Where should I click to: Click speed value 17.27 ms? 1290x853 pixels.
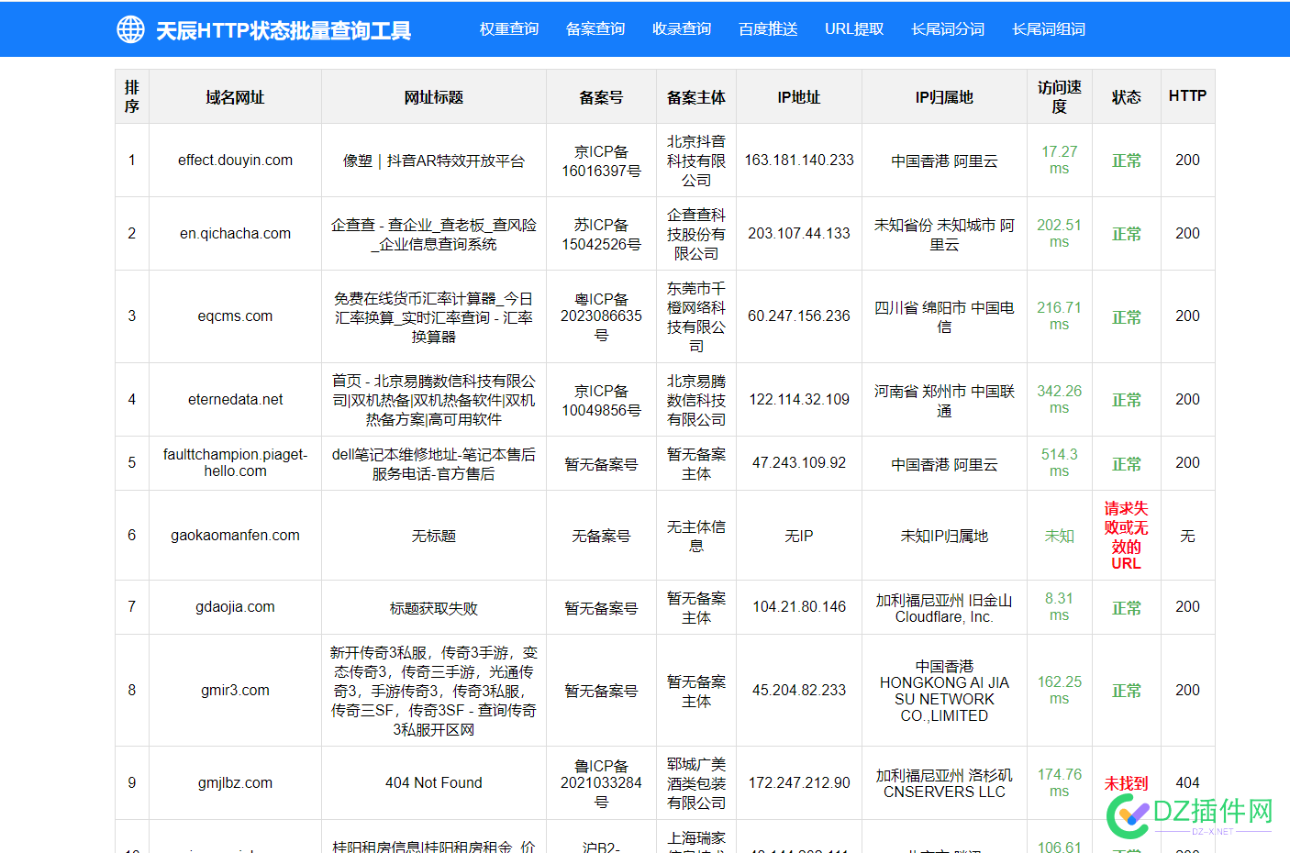[1060, 160]
